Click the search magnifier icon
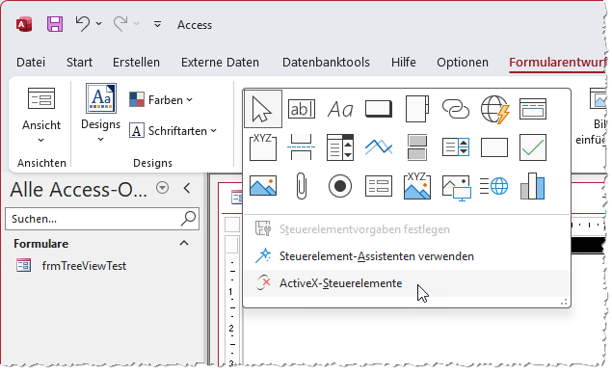 (188, 219)
